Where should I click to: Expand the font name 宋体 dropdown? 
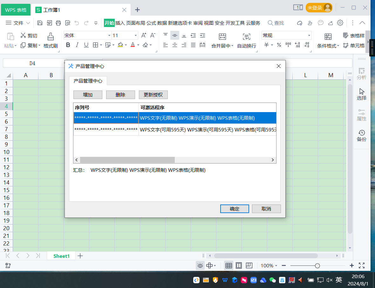(x=109, y=36)
